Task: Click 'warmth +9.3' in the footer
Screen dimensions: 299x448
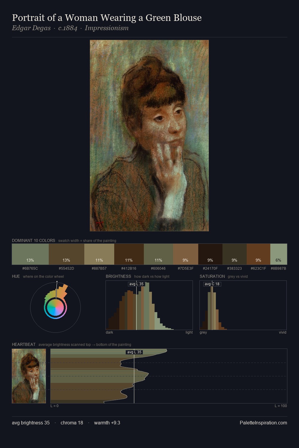Action: [107, 423]
